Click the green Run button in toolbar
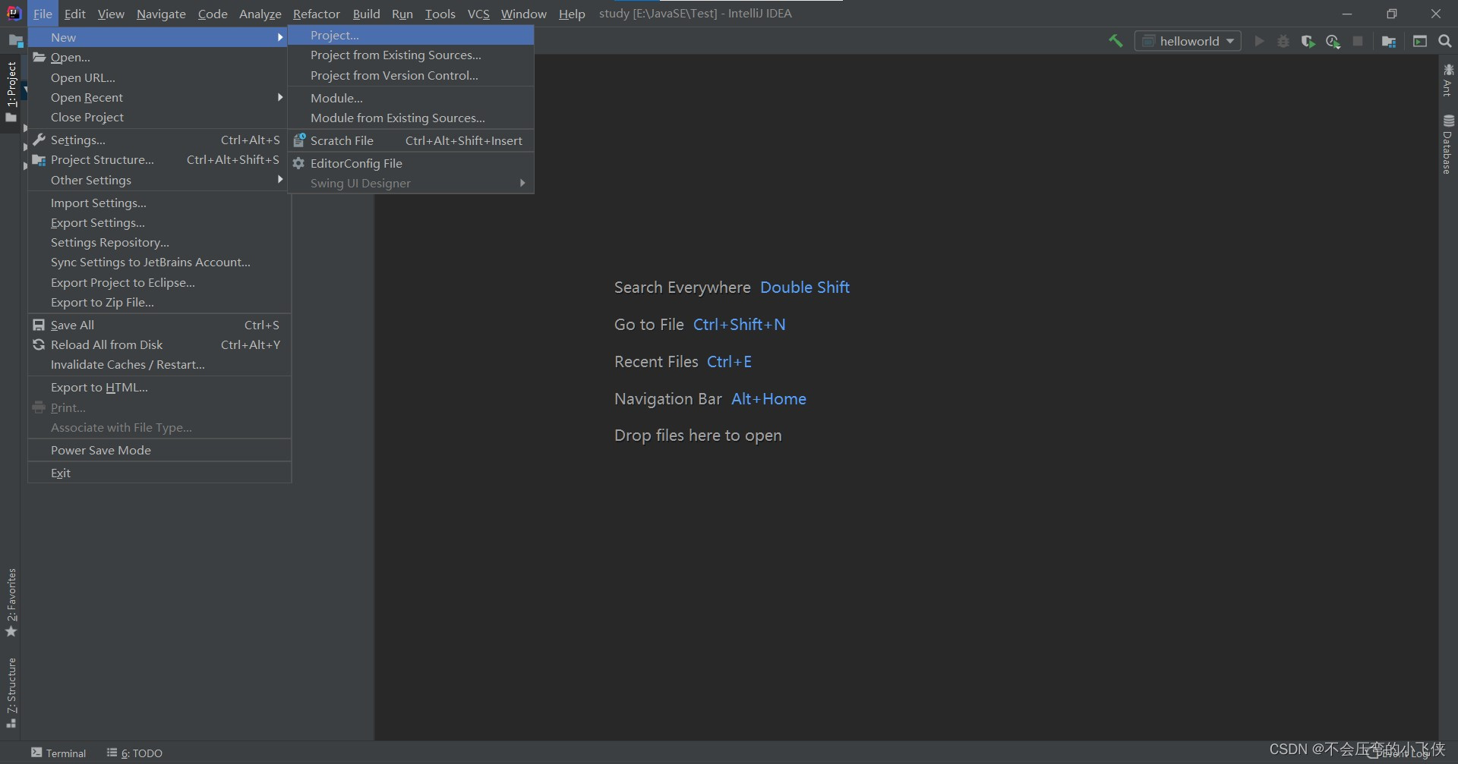 (1259, 41)
